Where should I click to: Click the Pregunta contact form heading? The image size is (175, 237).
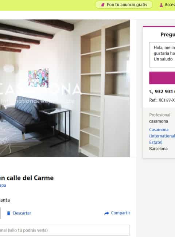pos(168,35)
